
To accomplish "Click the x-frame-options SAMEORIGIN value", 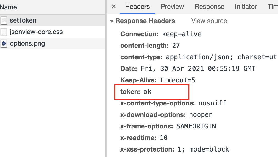I will click(196, 126).
